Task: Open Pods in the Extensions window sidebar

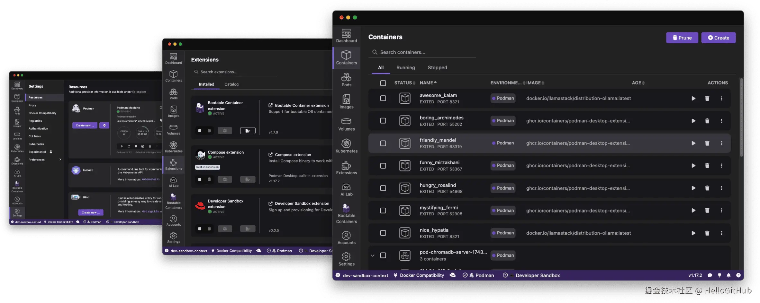Action: coord(174,94)
